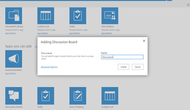
Task: Select the bottom Custom List icon
Action: (x=110, y=96)
